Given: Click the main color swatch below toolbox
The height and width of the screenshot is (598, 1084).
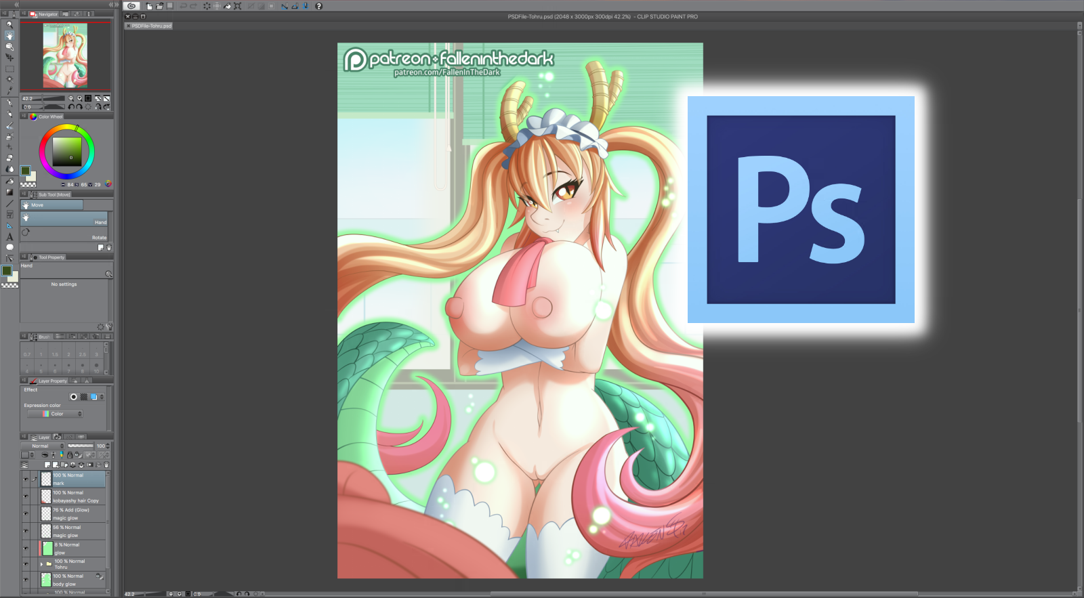Looking at the screenshot, I should point(7,271).
